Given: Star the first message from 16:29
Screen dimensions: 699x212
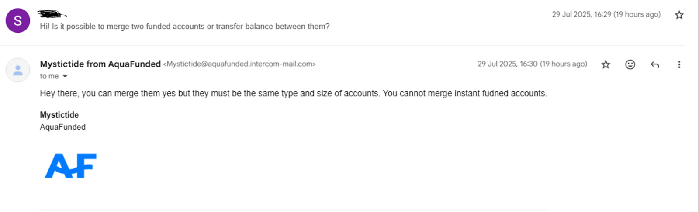Looking at the screenshot, I should [x=679, y=15].
